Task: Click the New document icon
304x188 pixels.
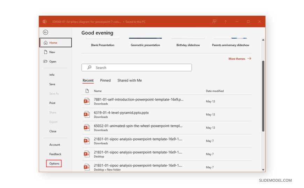Action: (x=45, y=52)
